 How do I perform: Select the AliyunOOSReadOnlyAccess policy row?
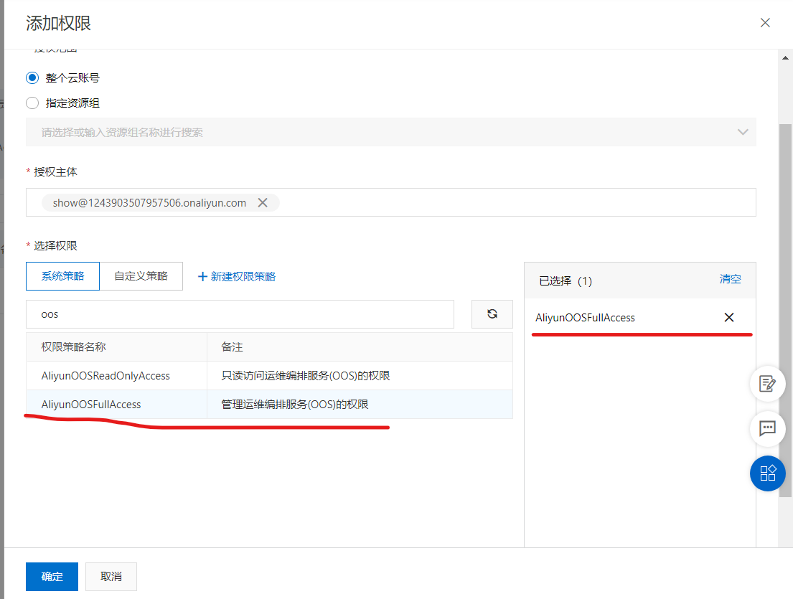[269, 376]
